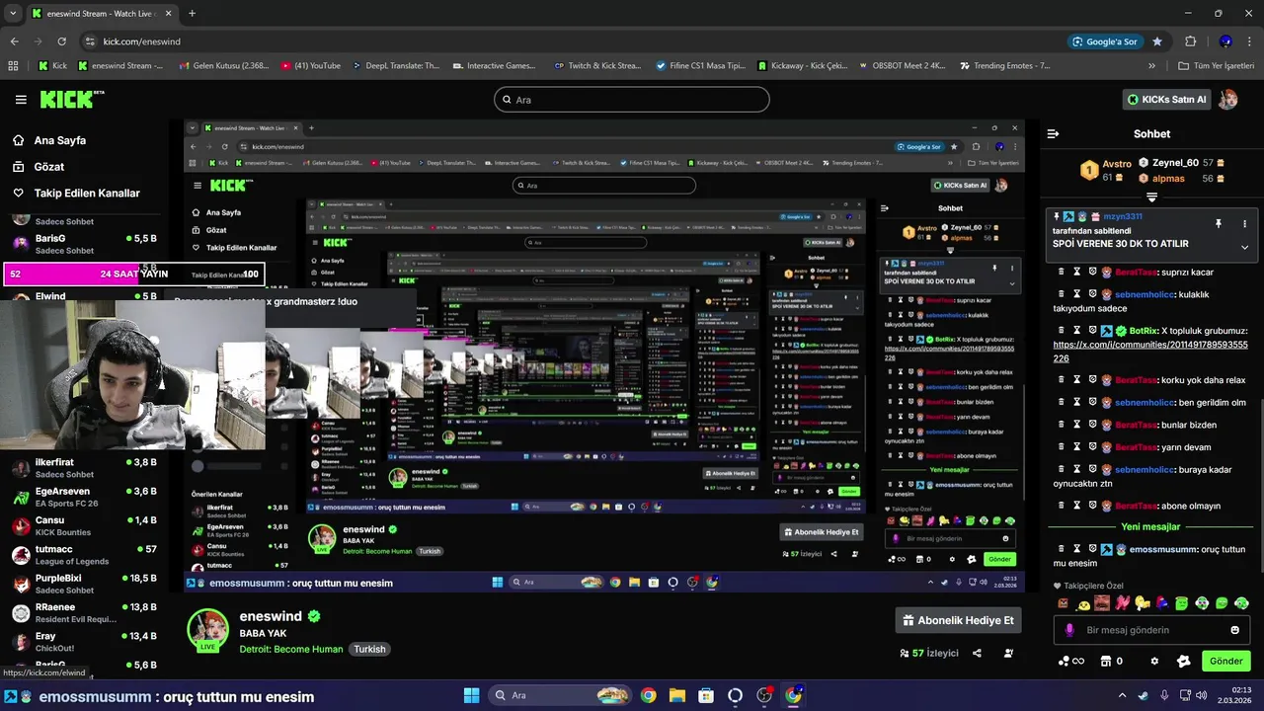This screenshot has width=1264, height=711.
Task: Open RRaenee channel in sidebar
Action: [84, 613]
